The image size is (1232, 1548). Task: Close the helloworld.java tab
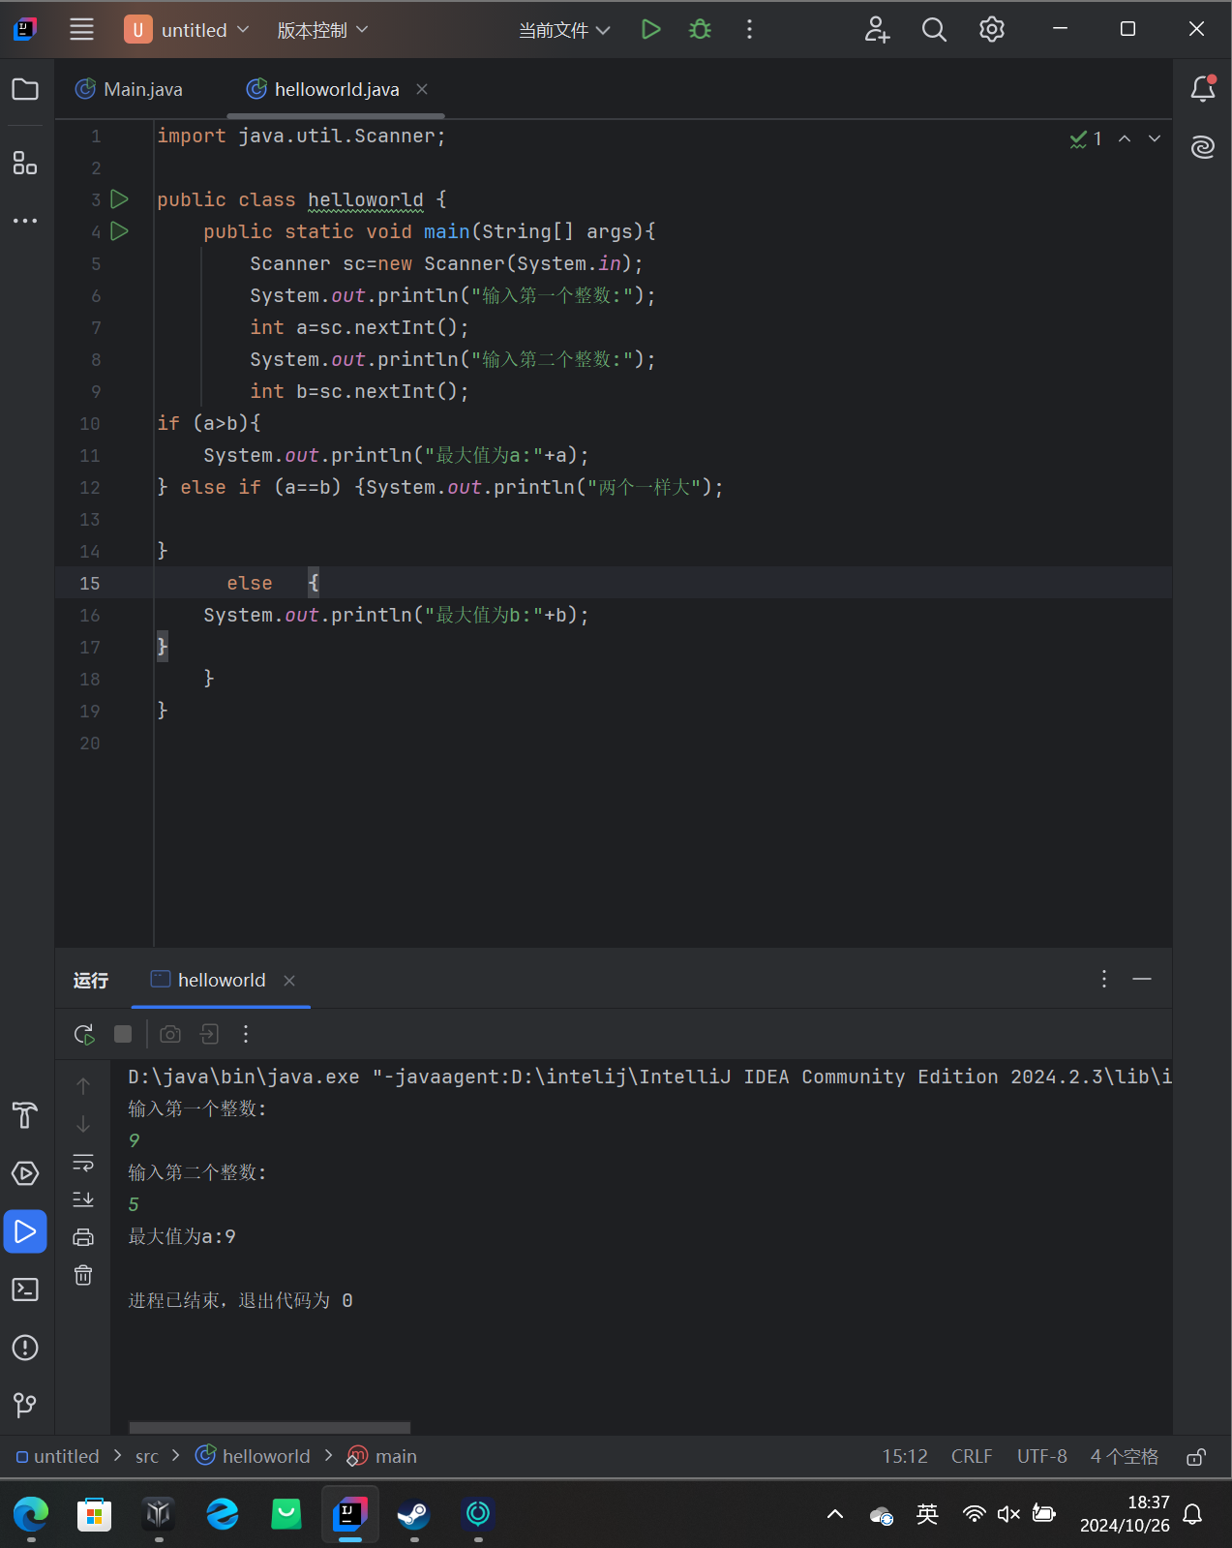pos(422,89)
